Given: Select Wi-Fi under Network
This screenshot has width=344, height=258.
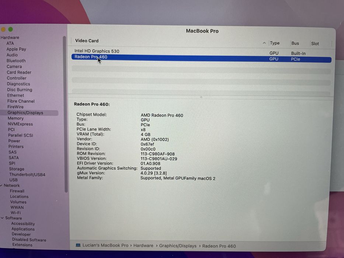Looking at the screenshot, I should point(16,213).
